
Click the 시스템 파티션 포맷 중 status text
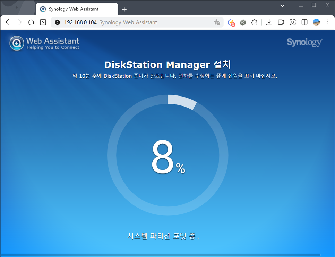pyautogui.click(x=163, y=236)
